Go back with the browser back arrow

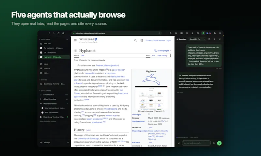coord(49,33)
